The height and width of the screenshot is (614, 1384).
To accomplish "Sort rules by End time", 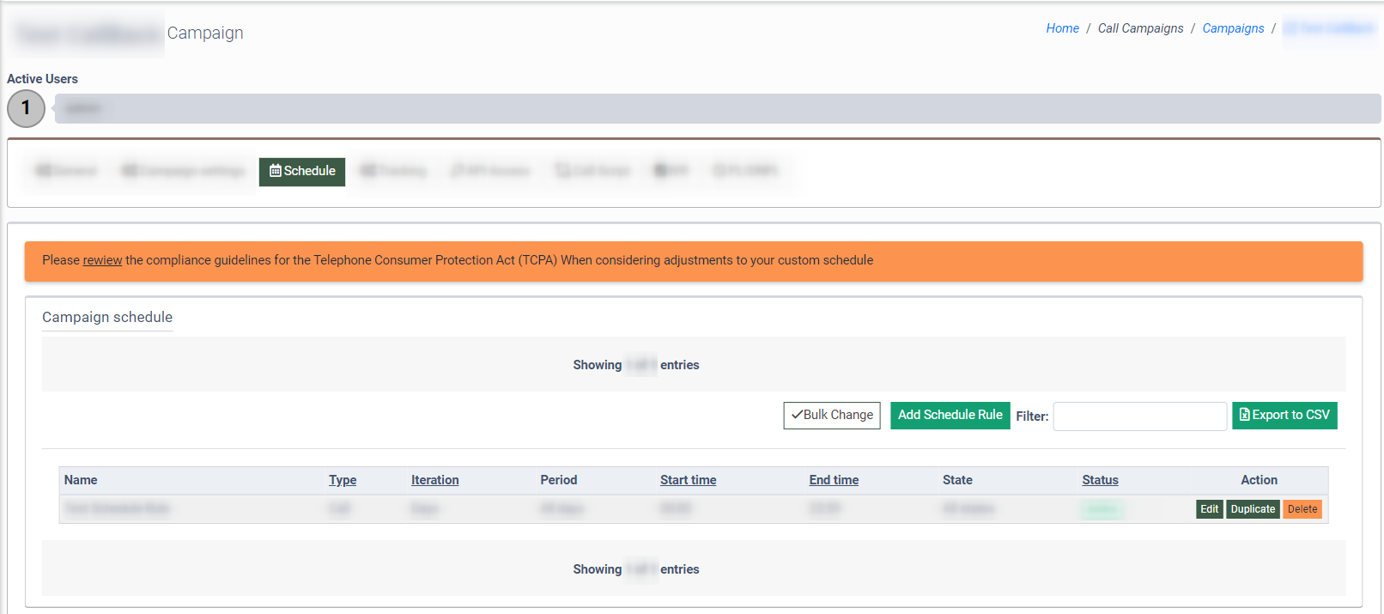I will [x=833, y=480].
